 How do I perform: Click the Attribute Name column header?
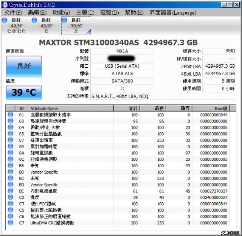pyautogui.click(x=71, y=108)
